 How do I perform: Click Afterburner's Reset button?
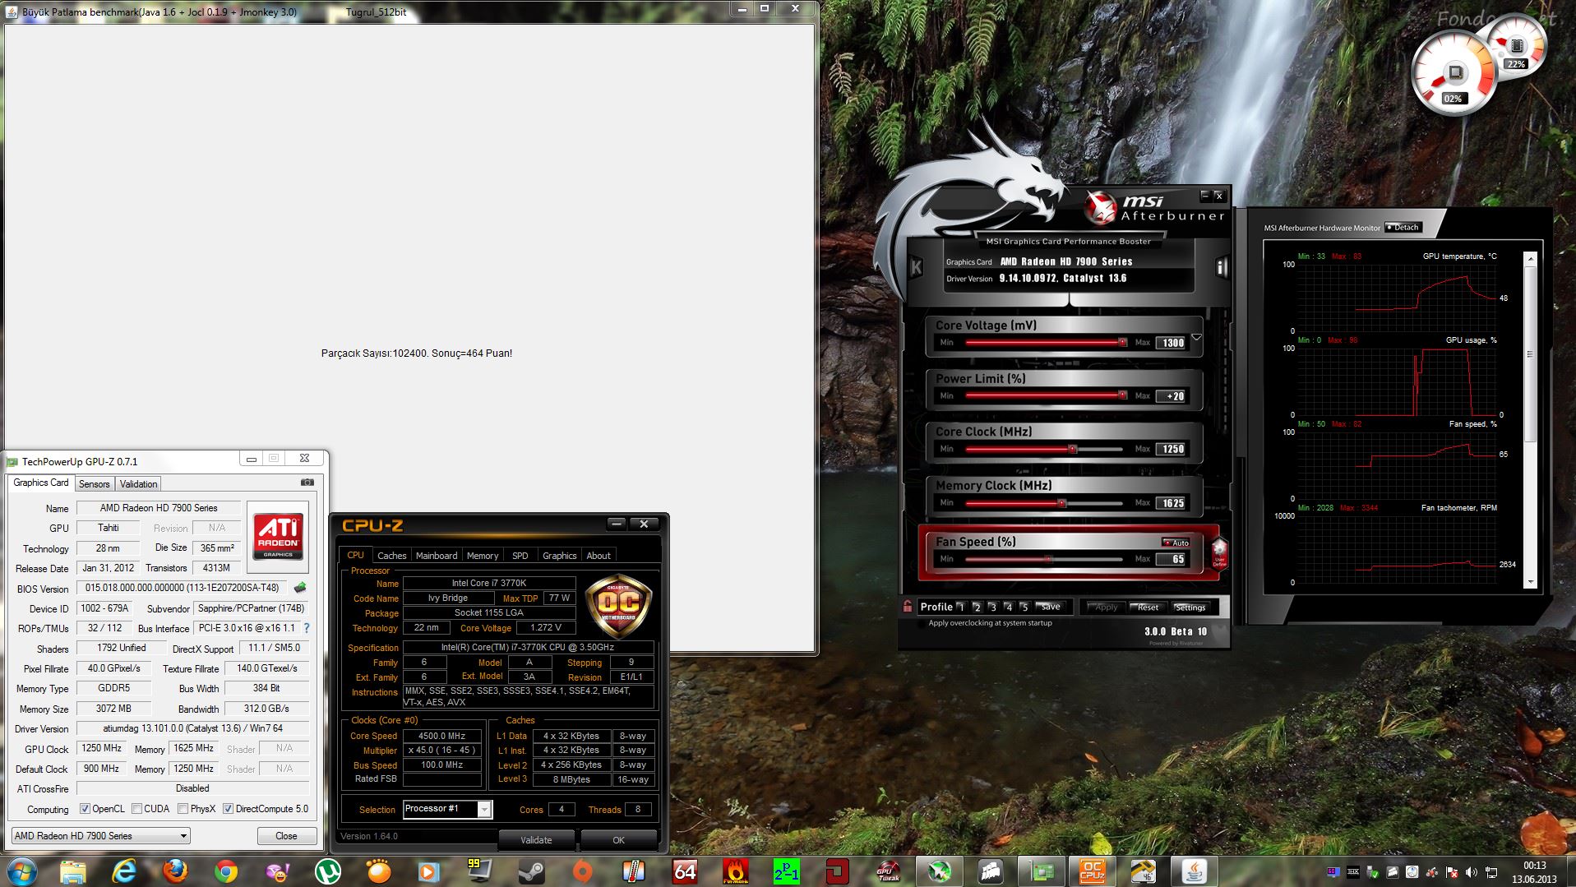point(1148,608)
